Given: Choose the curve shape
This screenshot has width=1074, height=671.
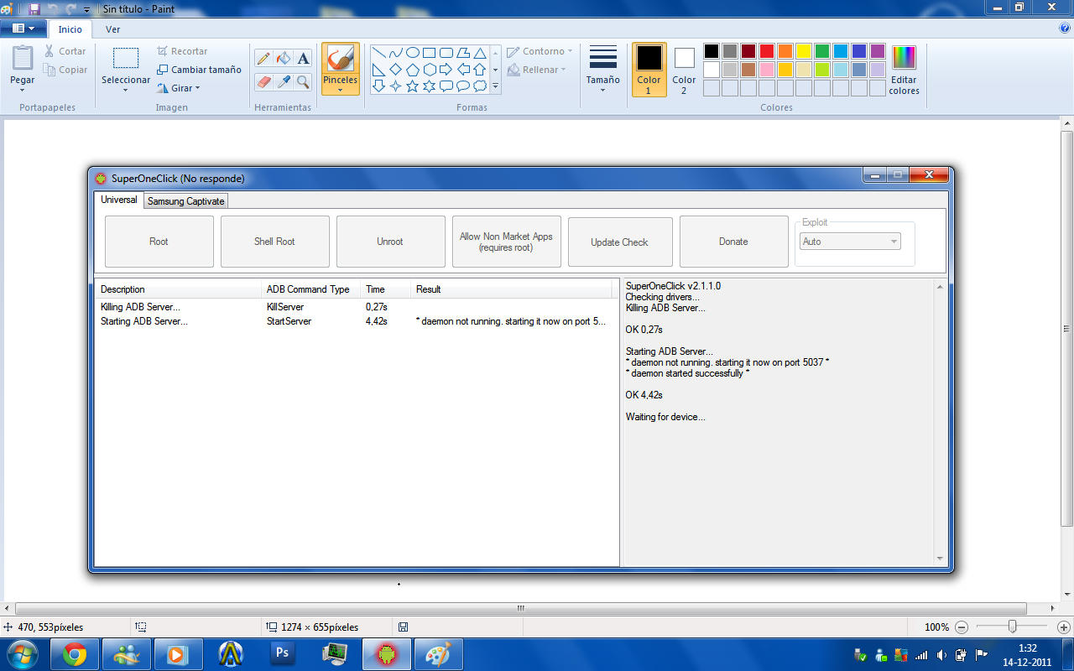Looking at the screenshot, I should pos(395,53).
